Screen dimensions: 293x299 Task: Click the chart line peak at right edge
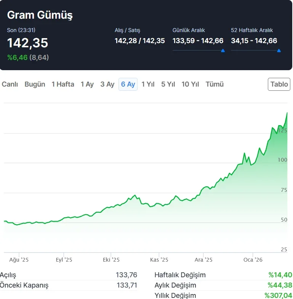click(287, 113)
